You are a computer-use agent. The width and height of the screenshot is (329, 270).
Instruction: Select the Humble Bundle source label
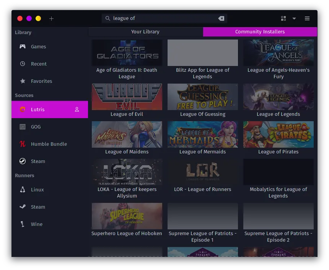tap(49, 144)
